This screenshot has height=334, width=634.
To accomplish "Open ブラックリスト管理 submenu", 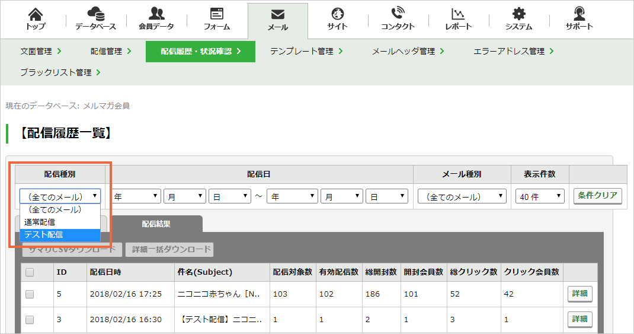I will click(60, 72).
